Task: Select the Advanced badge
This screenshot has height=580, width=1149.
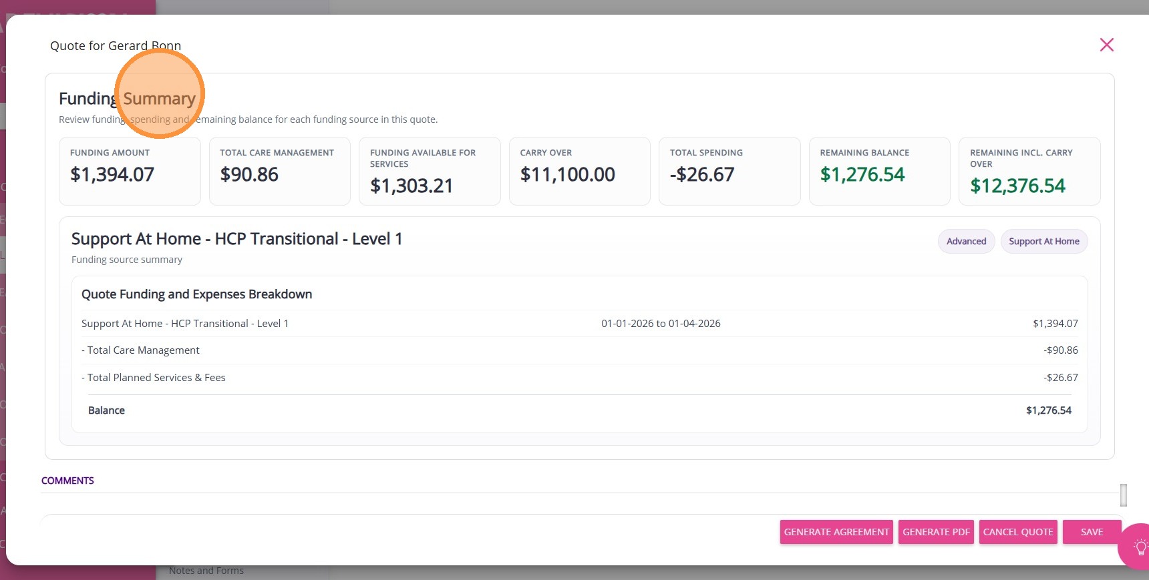Action: (x=966, y=242)
